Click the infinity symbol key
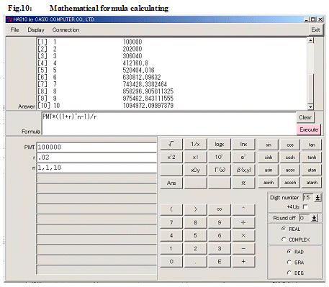 coord(220,209)
